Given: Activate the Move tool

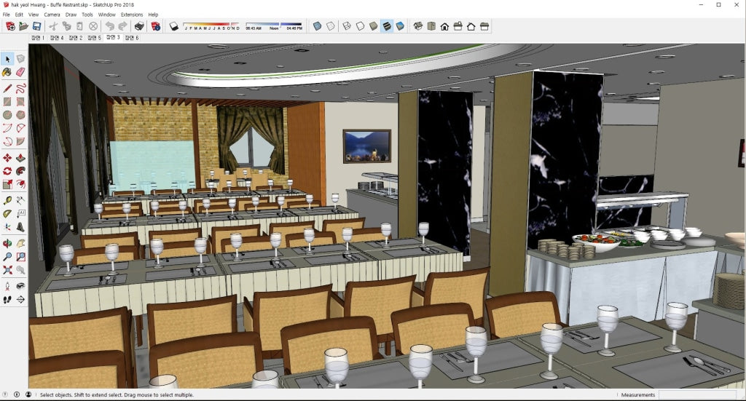Looking at the screenshot, I should [x=7, y=158].
